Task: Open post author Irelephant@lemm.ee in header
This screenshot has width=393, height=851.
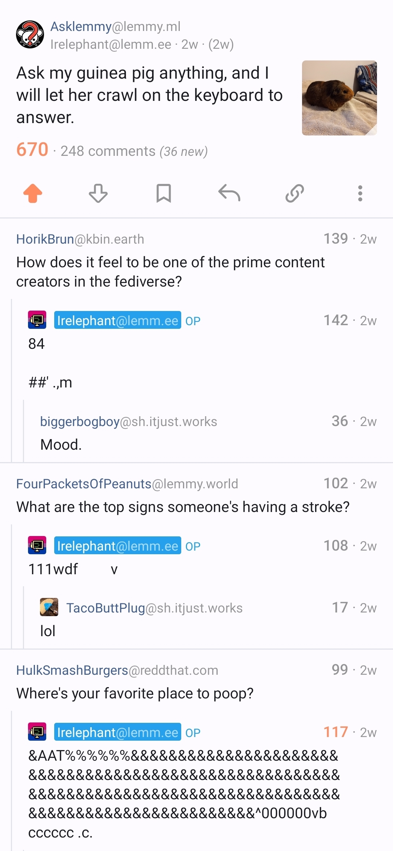Action: (x=111, y=44)
